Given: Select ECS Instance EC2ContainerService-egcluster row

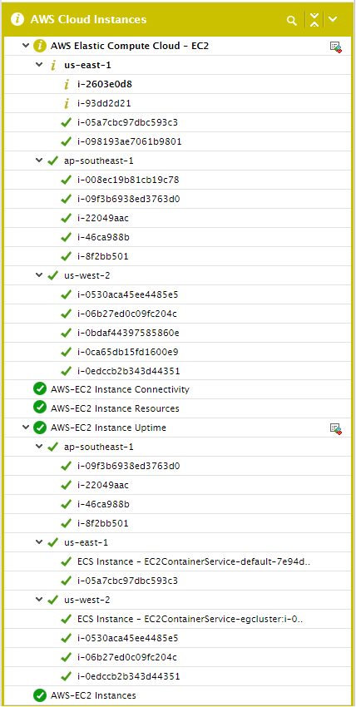Looking at the screenshot, I should point(190,619).
